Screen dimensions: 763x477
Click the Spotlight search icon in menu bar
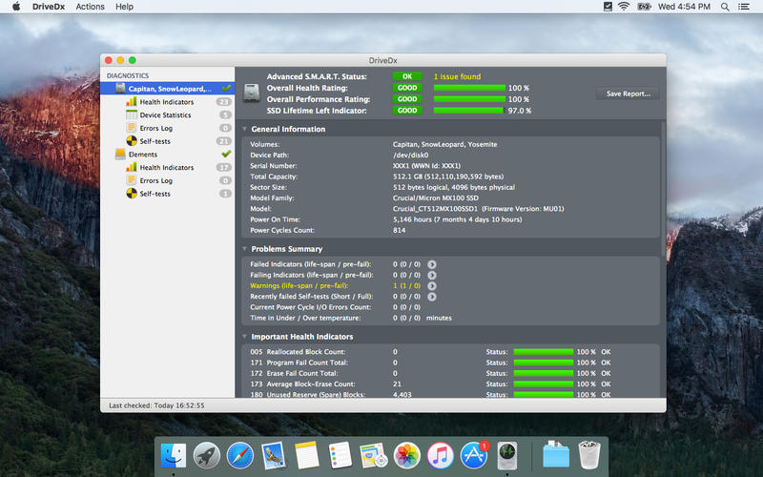tap(725, 7)
